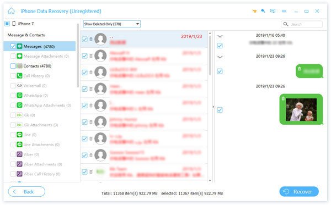The width and height of the screenshot is (331, 205).
Task: Click the Back button
Action: pyautogui.click(x=26, y=192)
